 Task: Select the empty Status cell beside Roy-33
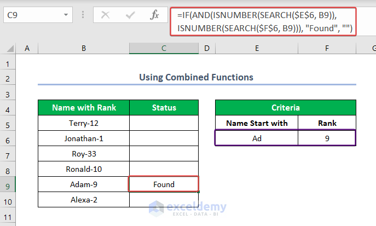[164, 154]
